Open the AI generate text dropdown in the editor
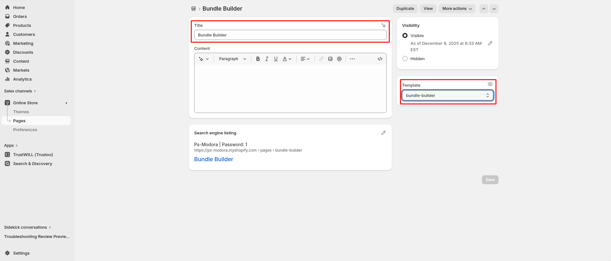 click(x=204, y=59)
